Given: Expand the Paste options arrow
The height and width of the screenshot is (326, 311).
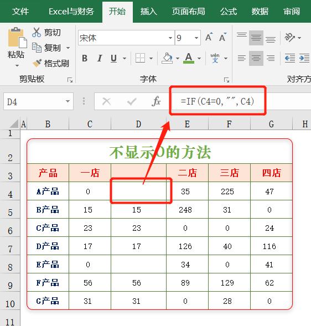Looking at the screenshot, I should pos(17,65).
